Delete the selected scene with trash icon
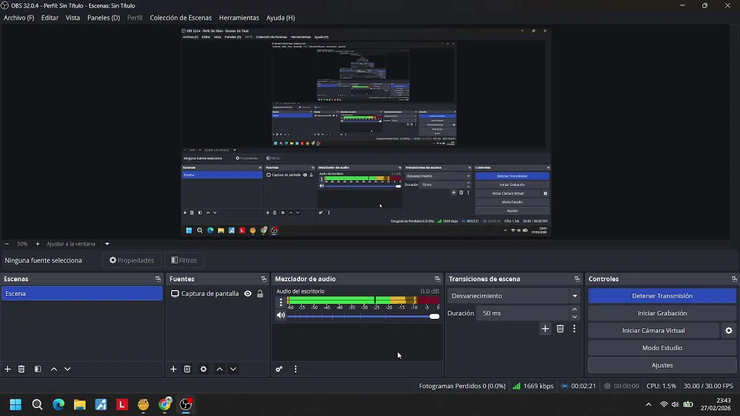This screenshot has height=416, width=740. [21, 369]
